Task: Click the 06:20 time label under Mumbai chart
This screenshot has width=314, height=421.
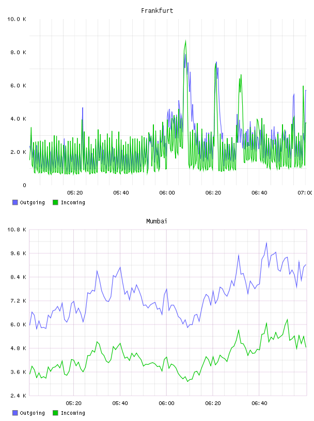Action: coord(213,403)
